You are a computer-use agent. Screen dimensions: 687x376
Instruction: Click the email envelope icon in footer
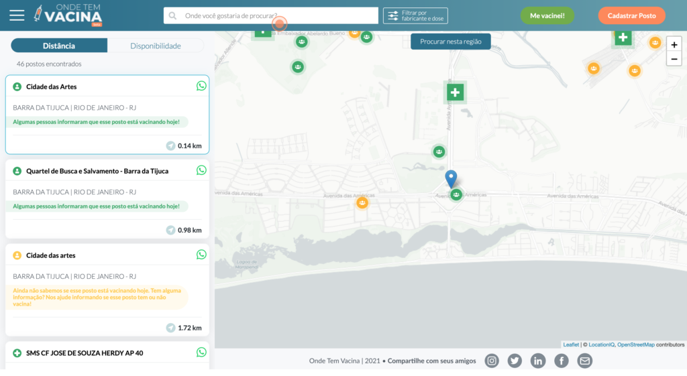585,361
